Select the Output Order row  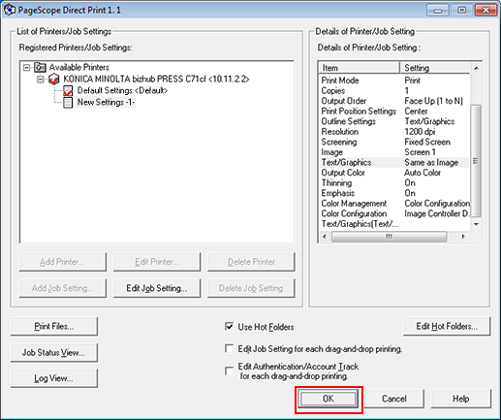394,101
